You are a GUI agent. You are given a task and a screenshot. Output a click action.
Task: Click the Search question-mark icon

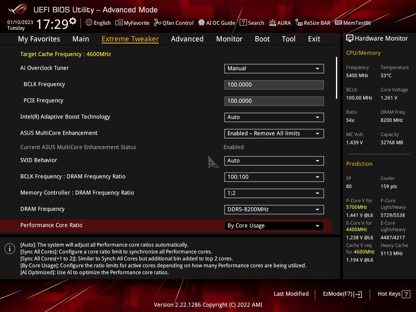243,23
